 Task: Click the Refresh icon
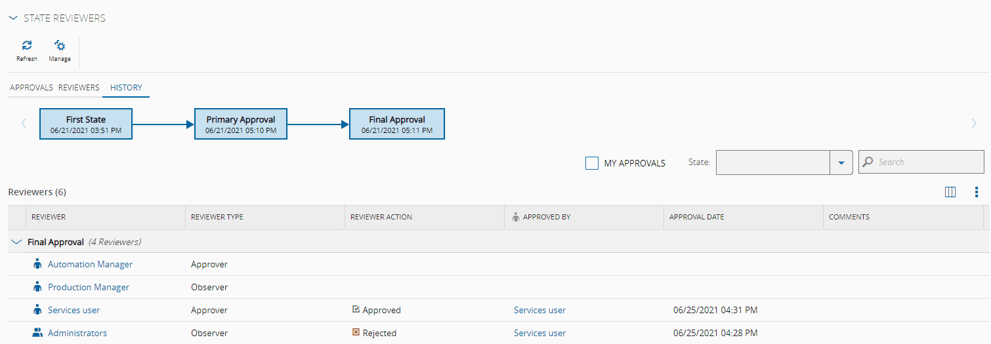pos(27,46)
